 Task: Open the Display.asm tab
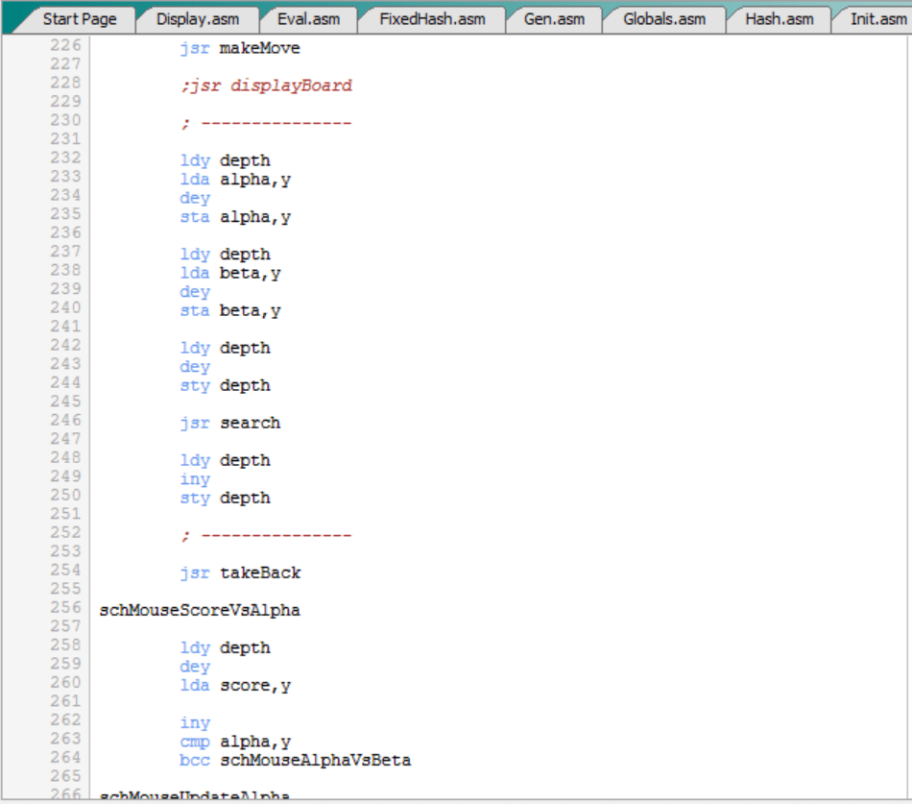[x=197, y=19]
